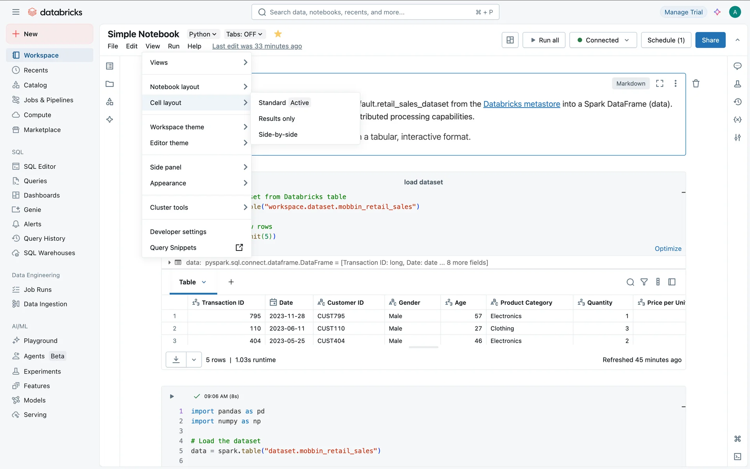The height and width of the screenshot is (469, 750).
Task: Open the Databricks Assistant sparkle icon
Action: pyautogui.click(x=717, y=12)
